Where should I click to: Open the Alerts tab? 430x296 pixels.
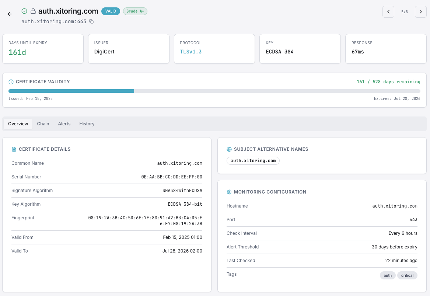pos(64,123)
